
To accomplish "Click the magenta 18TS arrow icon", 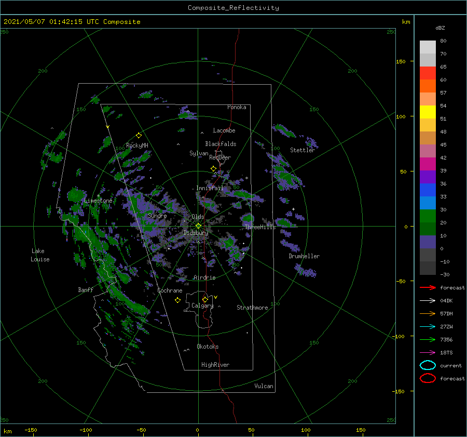I will (x=428, y=353).
